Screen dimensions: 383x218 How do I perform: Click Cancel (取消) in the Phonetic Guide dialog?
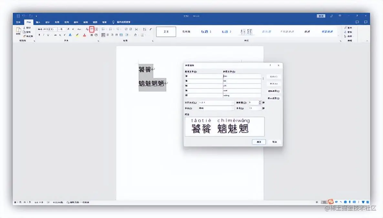click(274, 142)
